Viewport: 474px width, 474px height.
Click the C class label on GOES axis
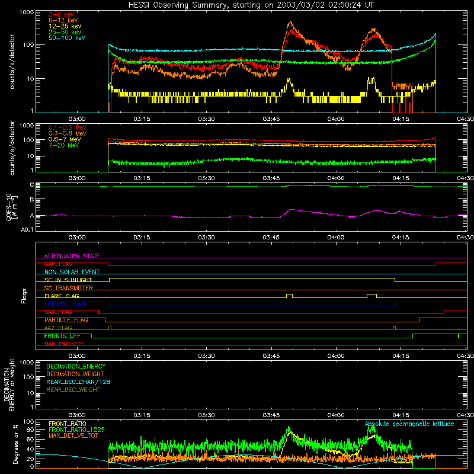pyautogui.click(x=32, y=185)
